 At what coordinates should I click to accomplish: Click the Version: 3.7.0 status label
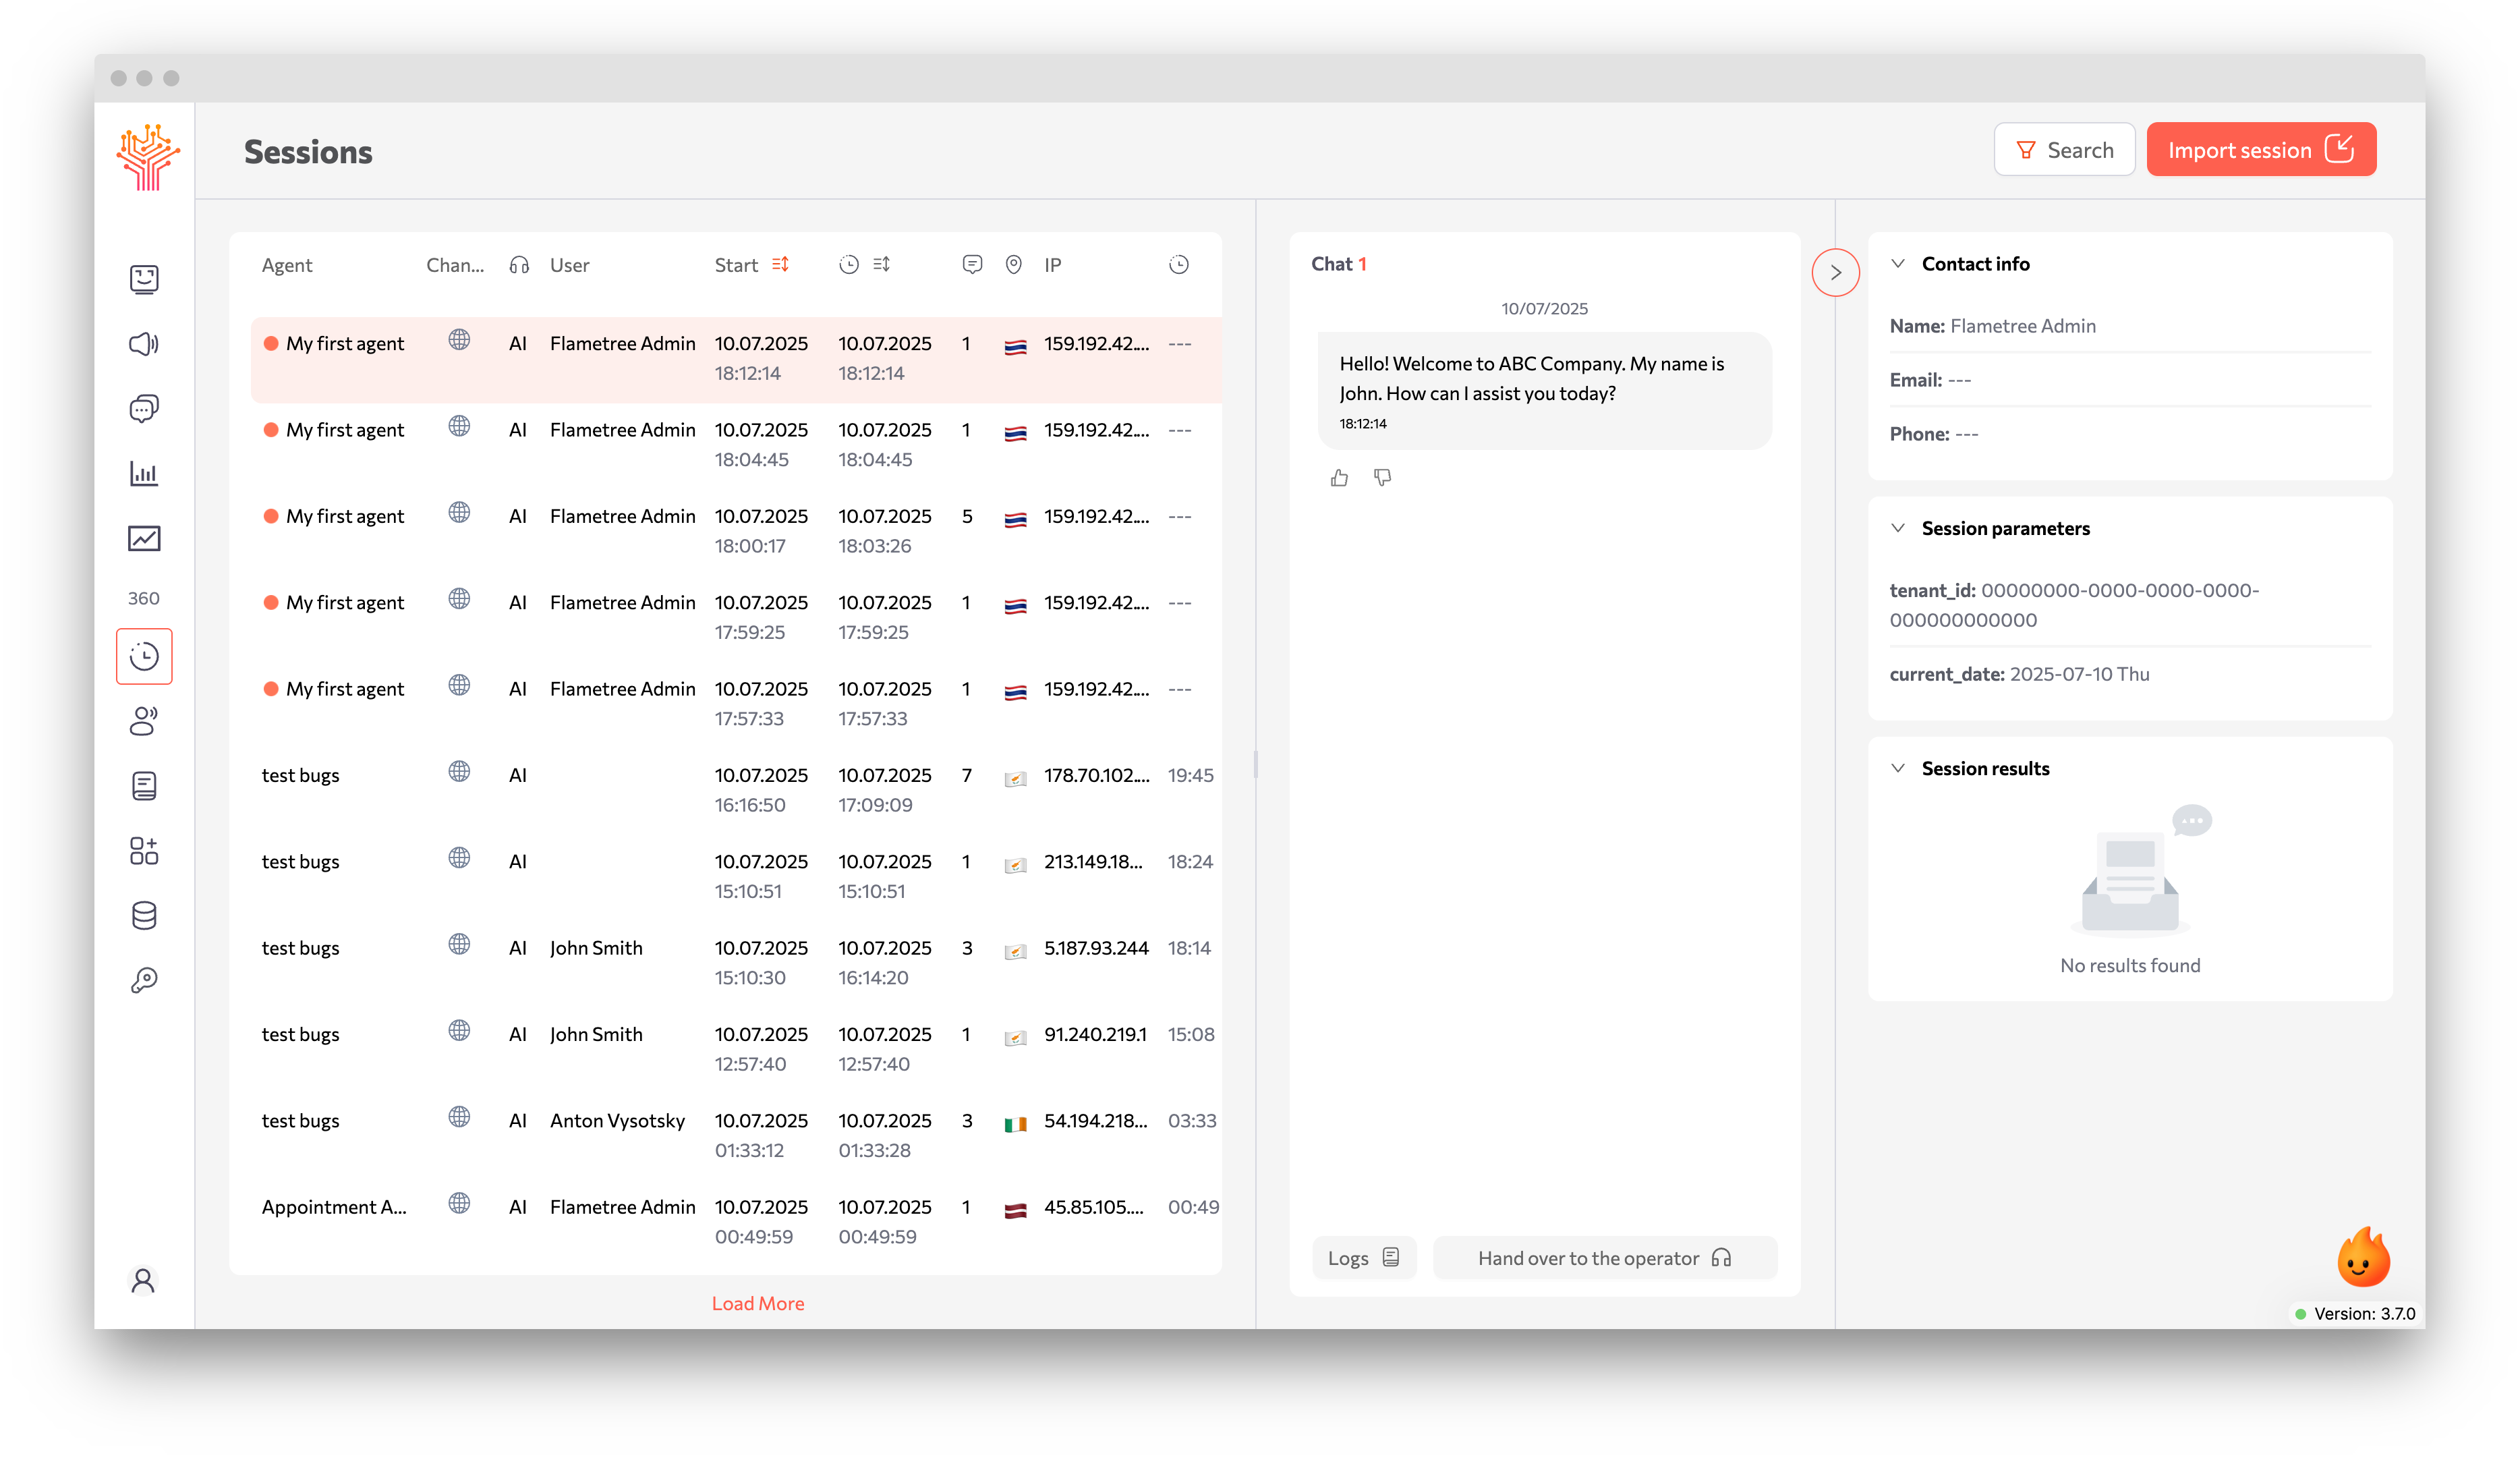2355,1314
